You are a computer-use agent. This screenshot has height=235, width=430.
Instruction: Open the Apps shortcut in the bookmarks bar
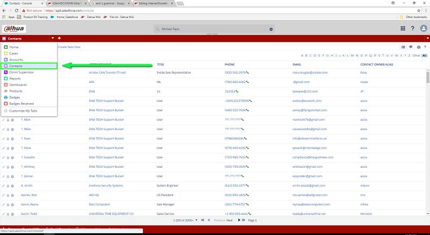8,17
